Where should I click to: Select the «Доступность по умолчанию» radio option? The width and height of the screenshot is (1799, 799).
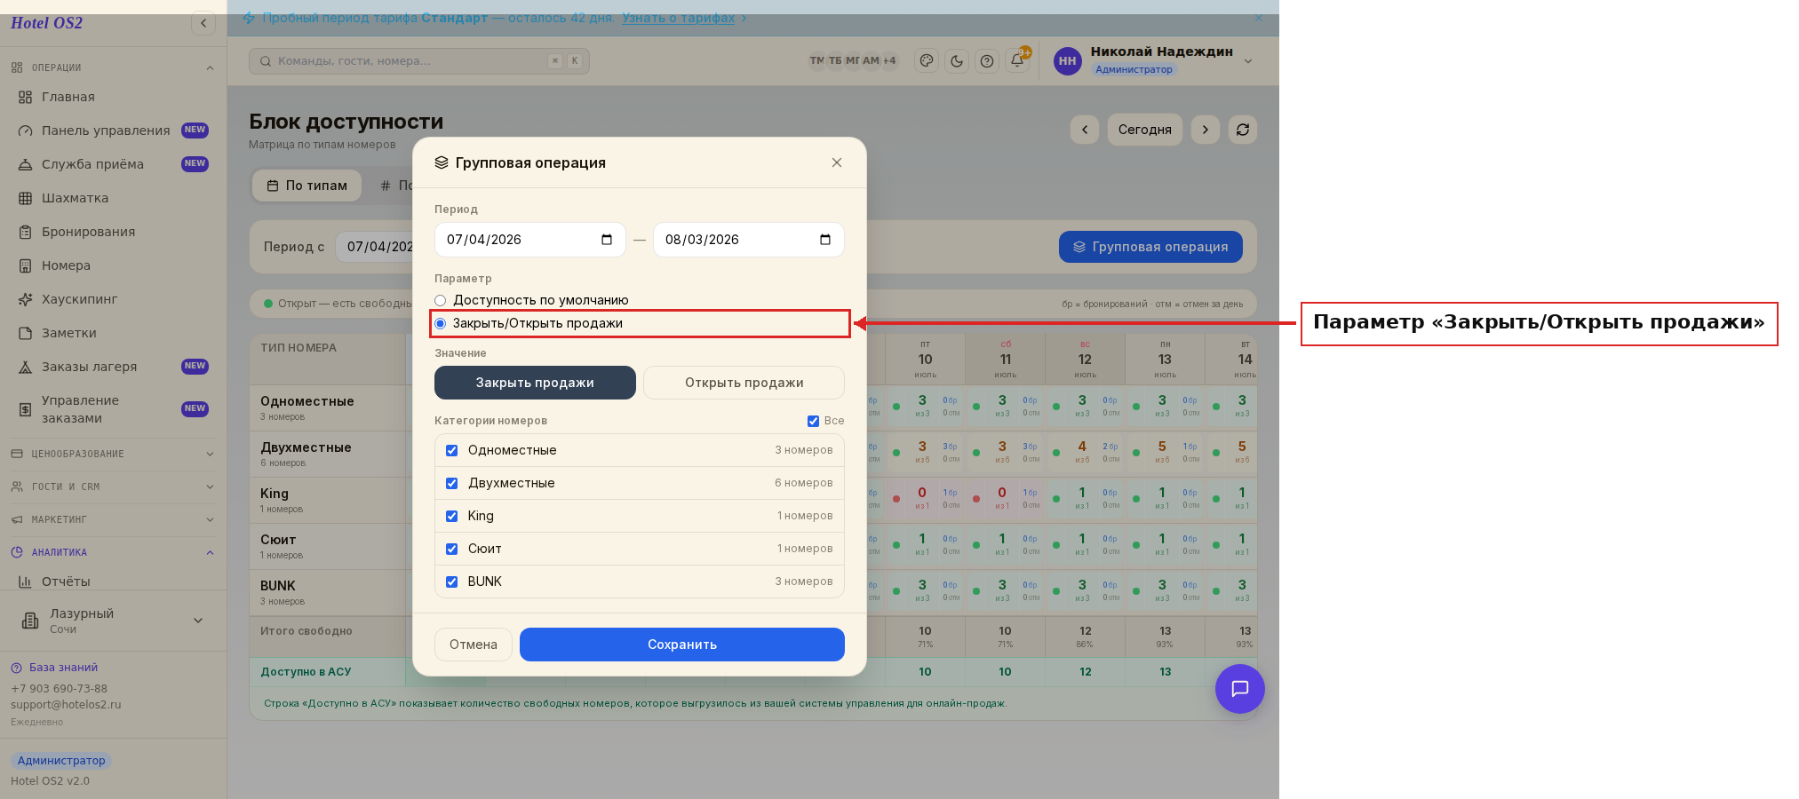441,300
